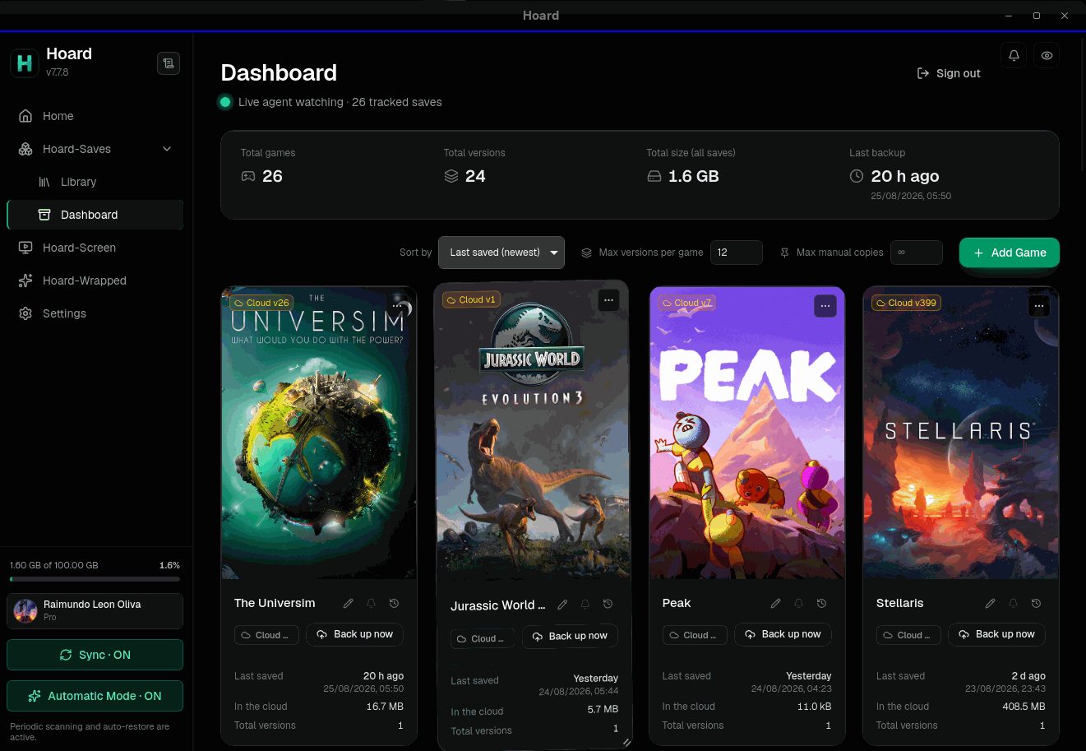Open the notifications bell in header
This screenshot has width=1086, height=751.
pyautogui.click(x=1014, y=55)
